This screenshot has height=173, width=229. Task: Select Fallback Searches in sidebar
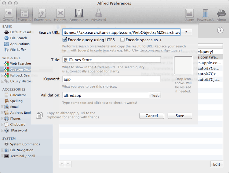point(17,75)
